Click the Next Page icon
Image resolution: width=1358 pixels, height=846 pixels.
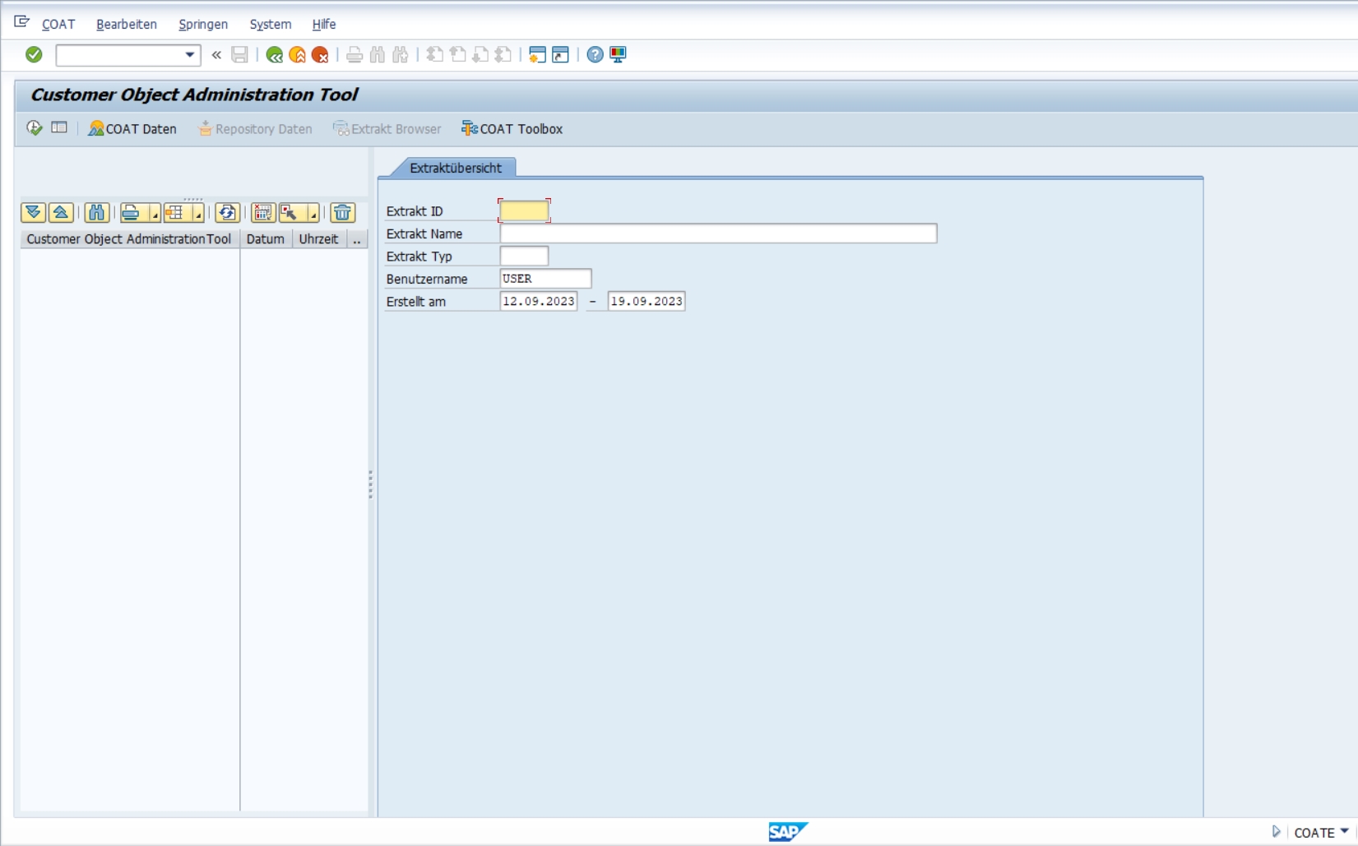(x=480, y=55)
